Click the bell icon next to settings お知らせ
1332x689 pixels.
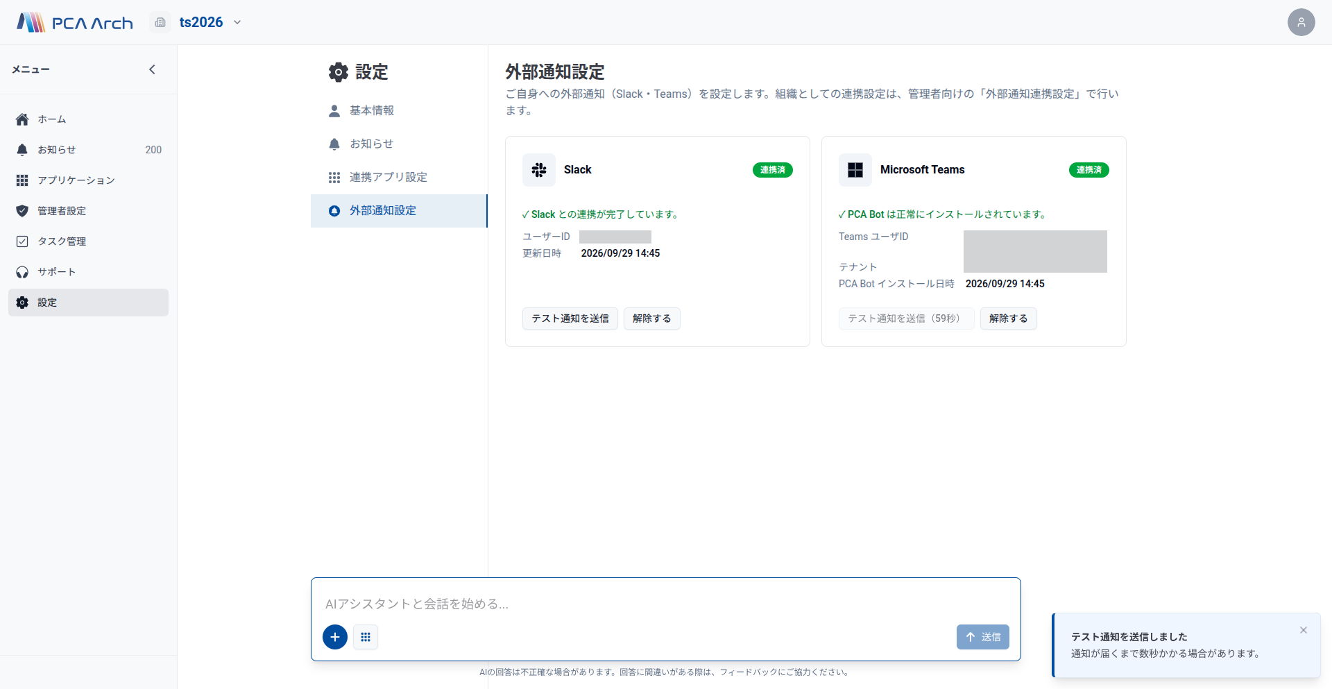coord(334,144)
